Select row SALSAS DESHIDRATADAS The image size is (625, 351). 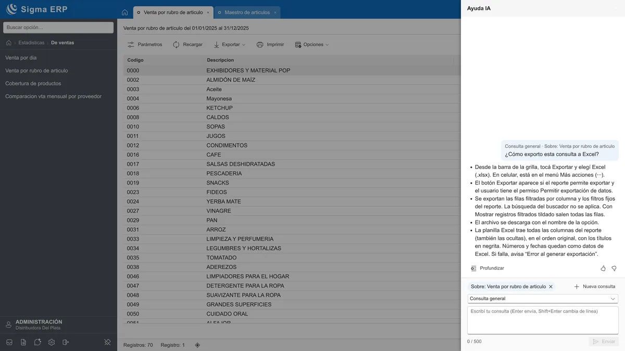(x=292, y=164)
